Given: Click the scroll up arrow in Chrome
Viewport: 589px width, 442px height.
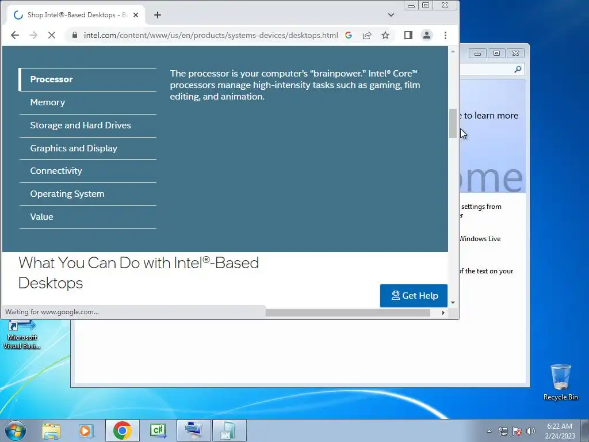Looking at the screenshot, I should [453, 51].
